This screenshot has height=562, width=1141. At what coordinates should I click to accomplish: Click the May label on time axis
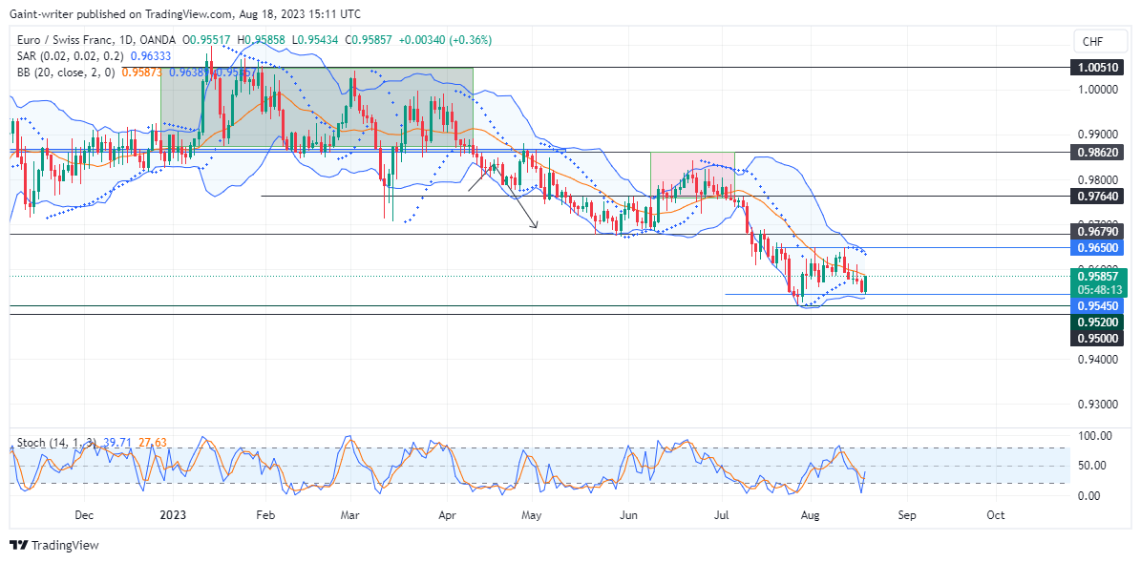(533, 514)
